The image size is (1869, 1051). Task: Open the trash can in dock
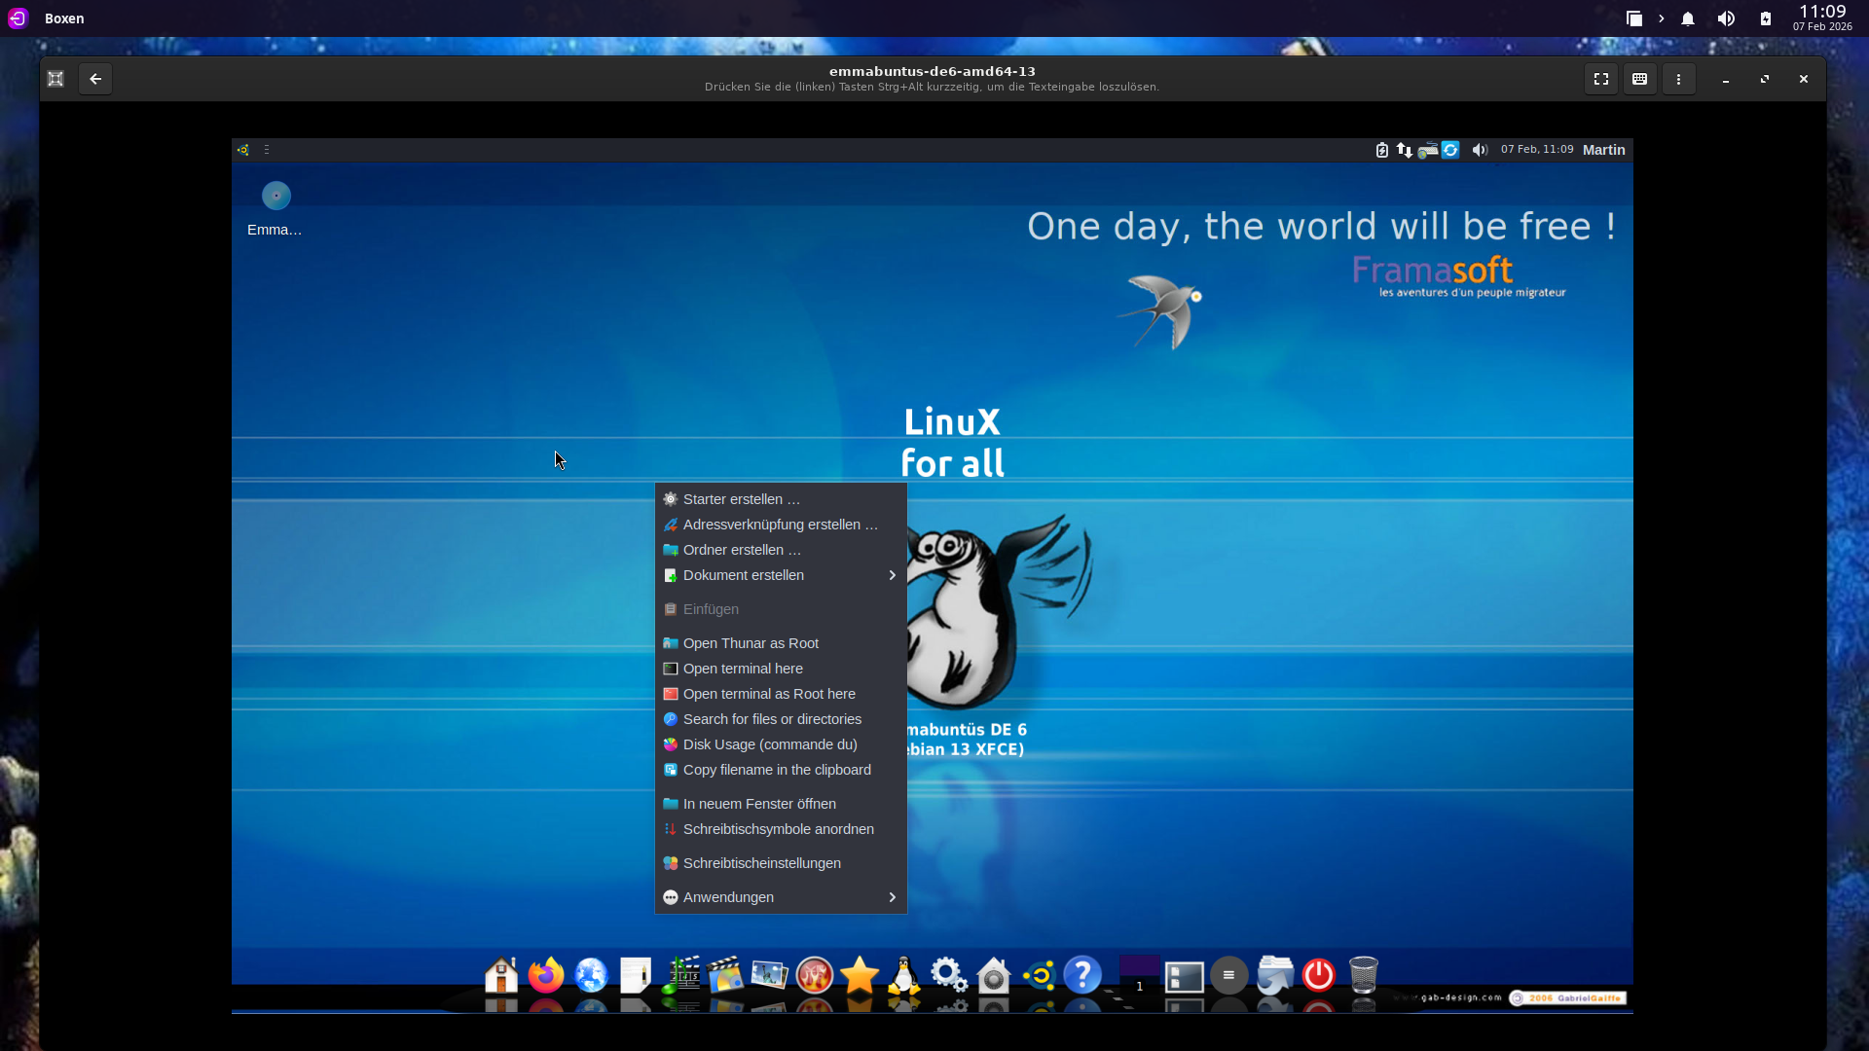coord(1363,974)
